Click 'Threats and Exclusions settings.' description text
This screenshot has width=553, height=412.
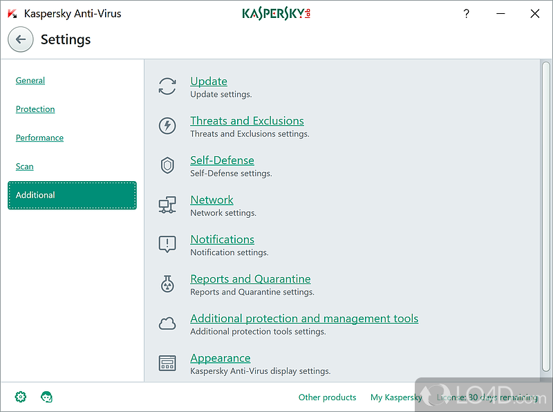click(x=250, y=133)
